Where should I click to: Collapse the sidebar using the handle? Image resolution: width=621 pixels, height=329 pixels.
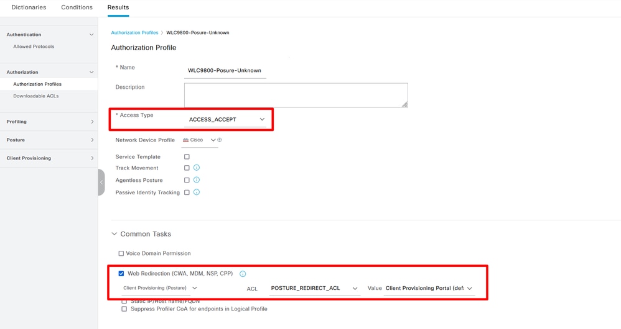(x=101, y=183)
